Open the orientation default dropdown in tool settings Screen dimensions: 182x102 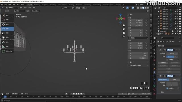[19, 11]
